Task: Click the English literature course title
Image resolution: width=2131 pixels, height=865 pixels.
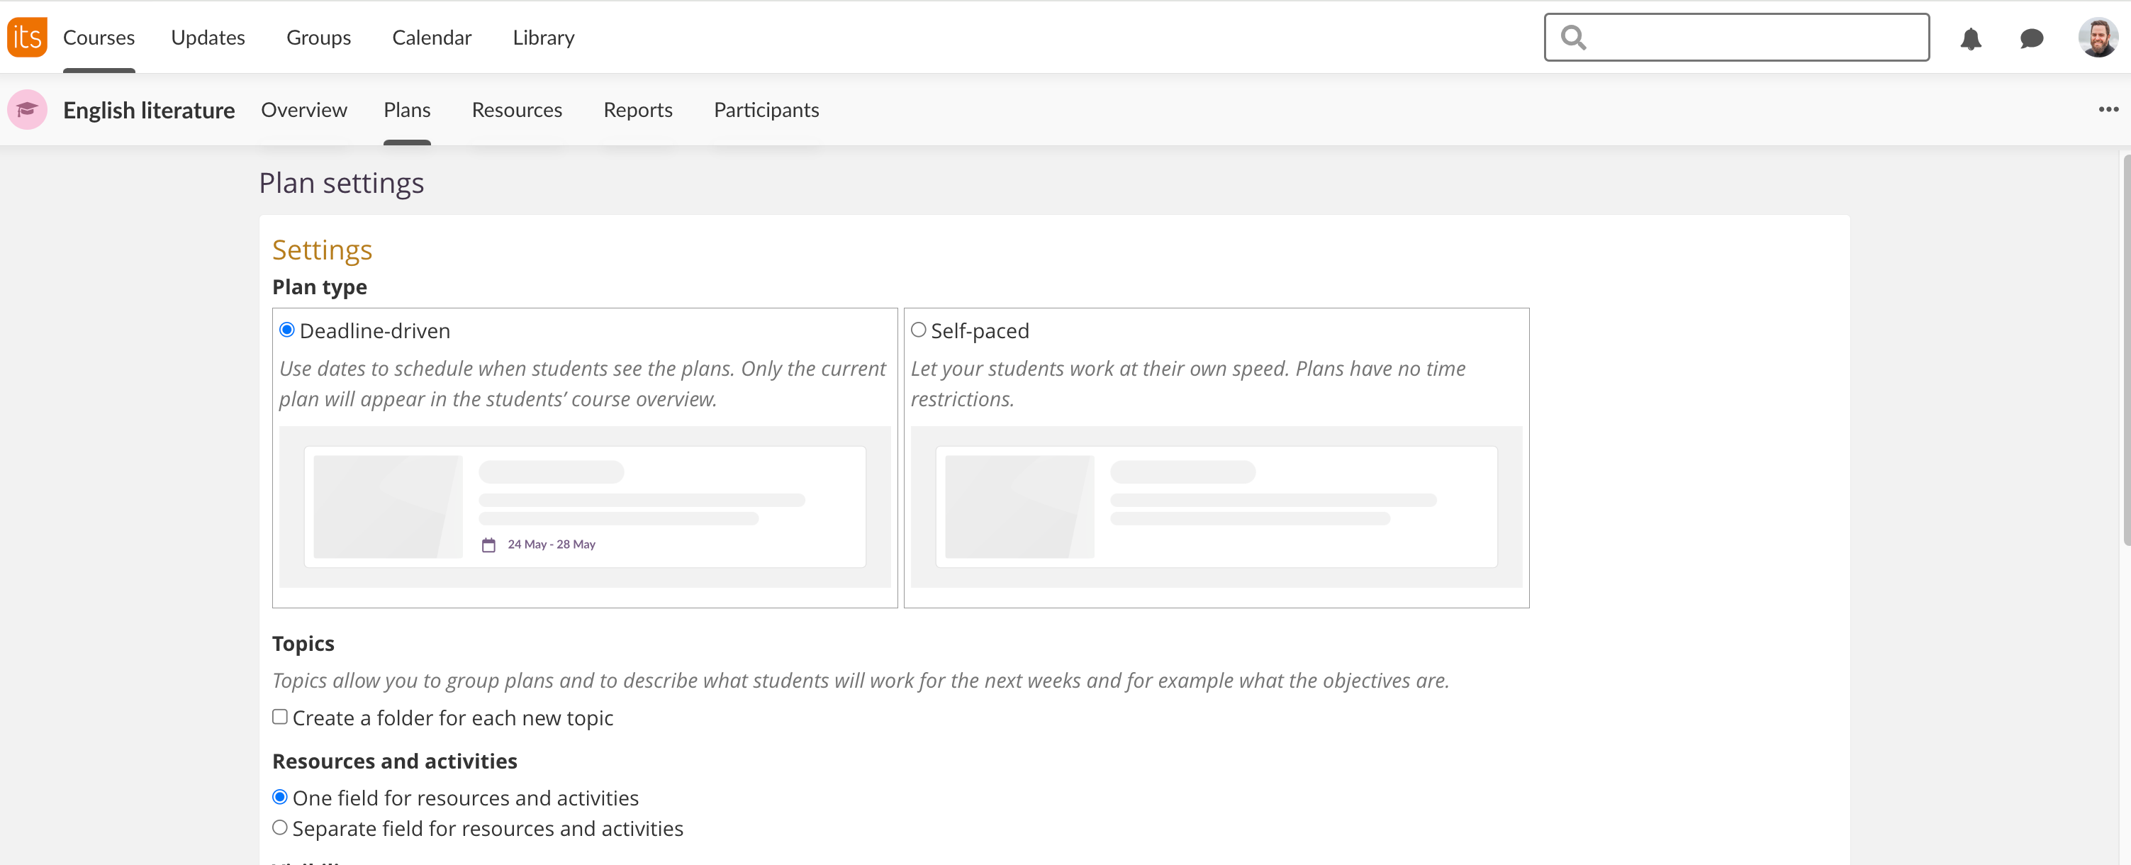Action: pos(149,110)
